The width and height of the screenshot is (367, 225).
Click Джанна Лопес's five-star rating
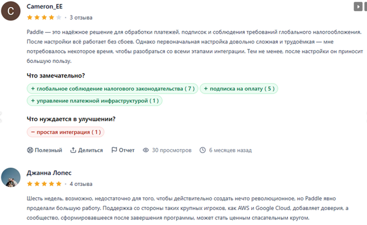(44, 184)
